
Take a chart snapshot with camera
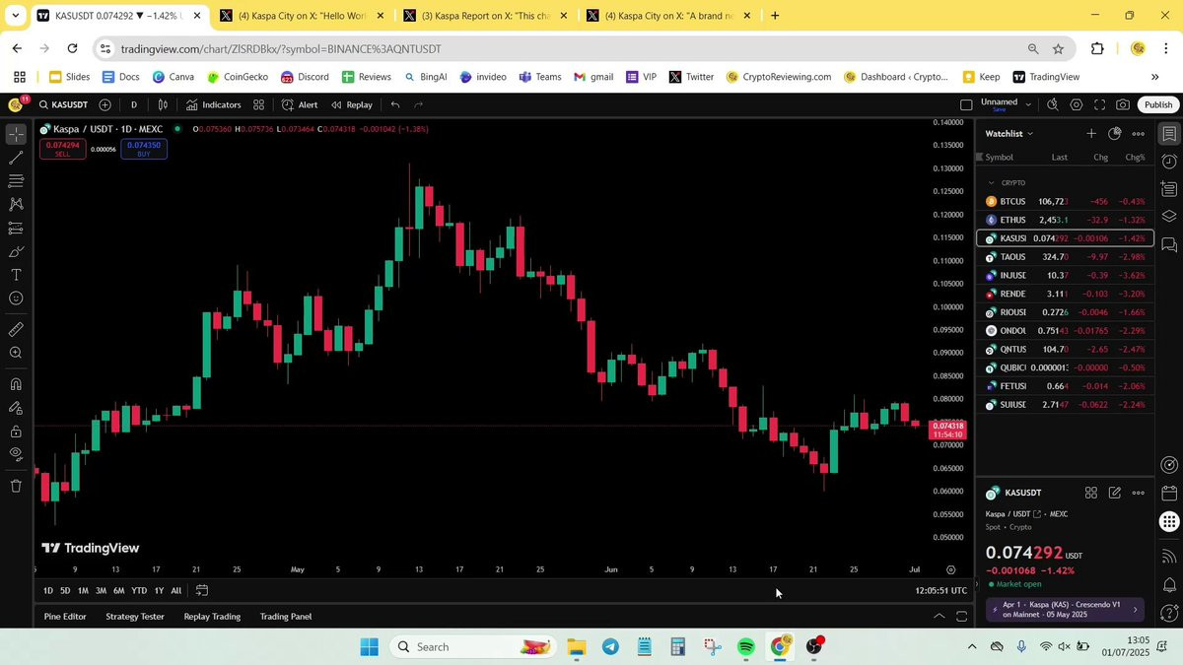1124,104
